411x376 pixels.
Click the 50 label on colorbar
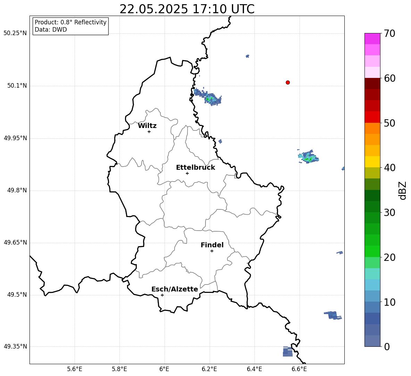click(389, 123)
